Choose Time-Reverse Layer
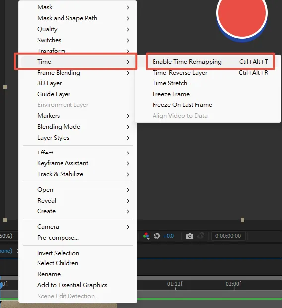 (208, 73)
